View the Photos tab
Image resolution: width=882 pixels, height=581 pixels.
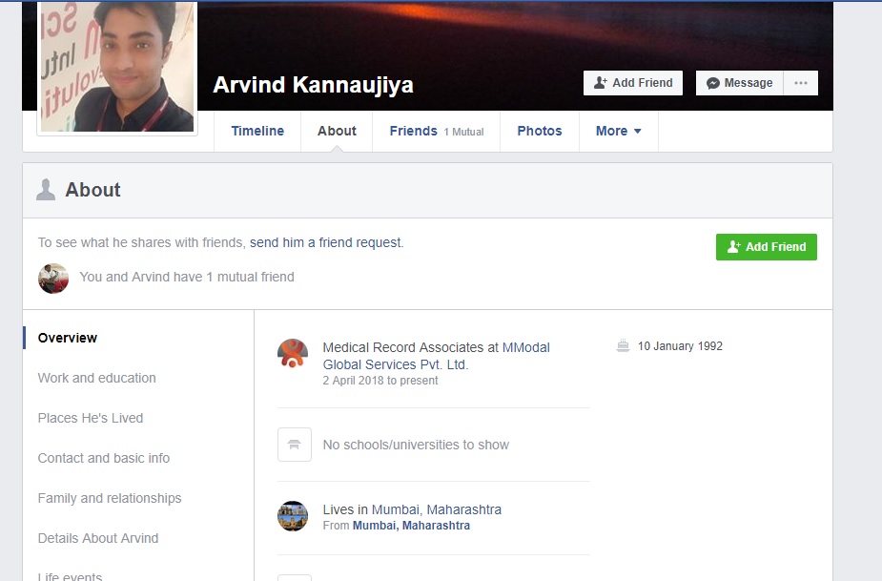point(540,131)
